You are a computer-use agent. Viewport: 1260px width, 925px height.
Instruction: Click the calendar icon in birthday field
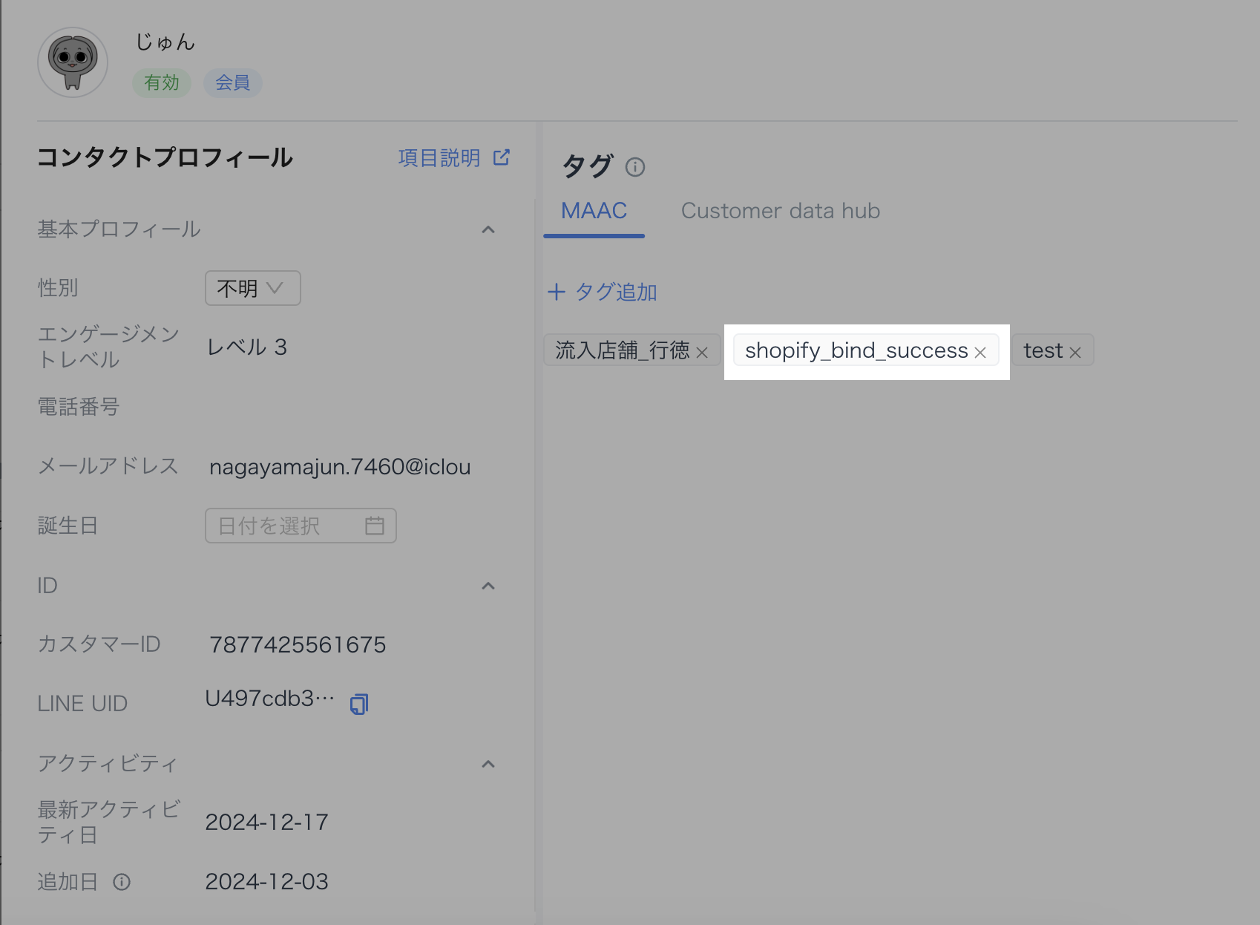pos(375,526)
